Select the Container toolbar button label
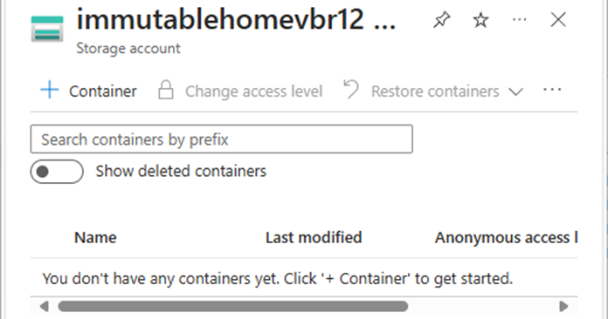The width and height of the screenshot is (608, 319). click(x=103, y=92)
